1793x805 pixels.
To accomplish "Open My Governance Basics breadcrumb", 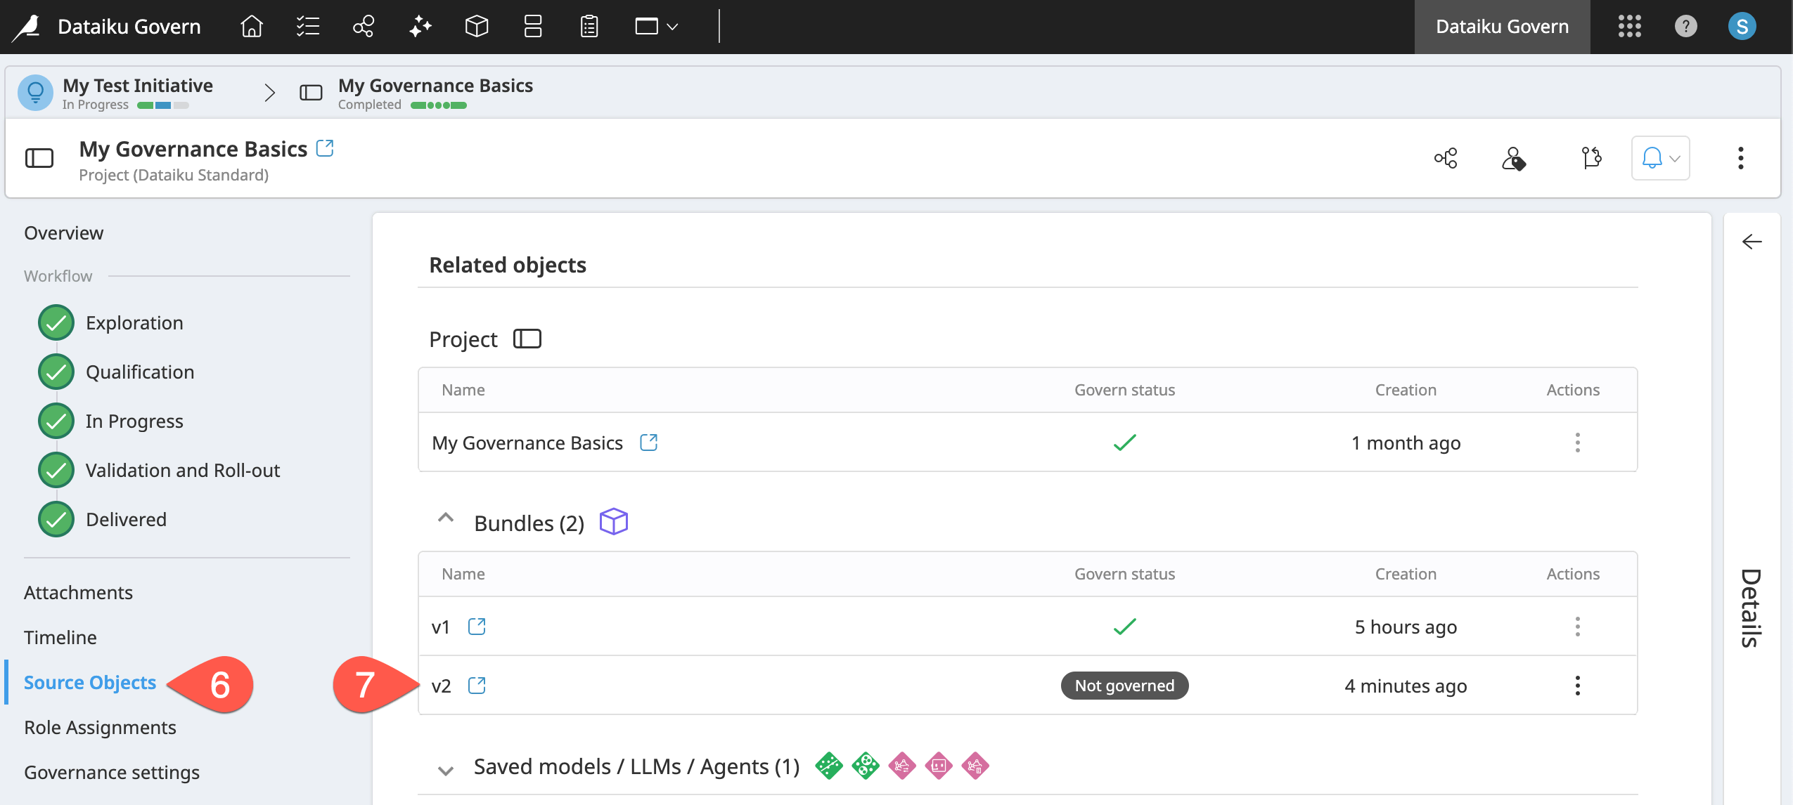I will [x=435, y=86].
